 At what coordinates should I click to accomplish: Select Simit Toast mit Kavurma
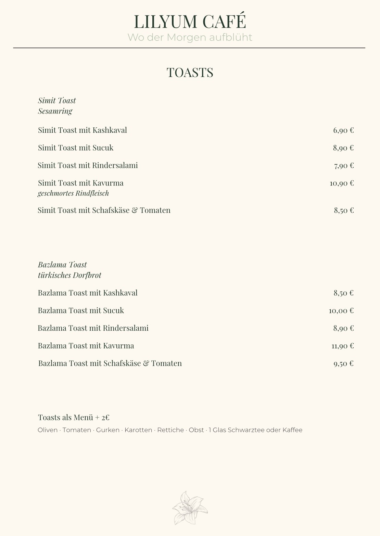pos(81,183)
